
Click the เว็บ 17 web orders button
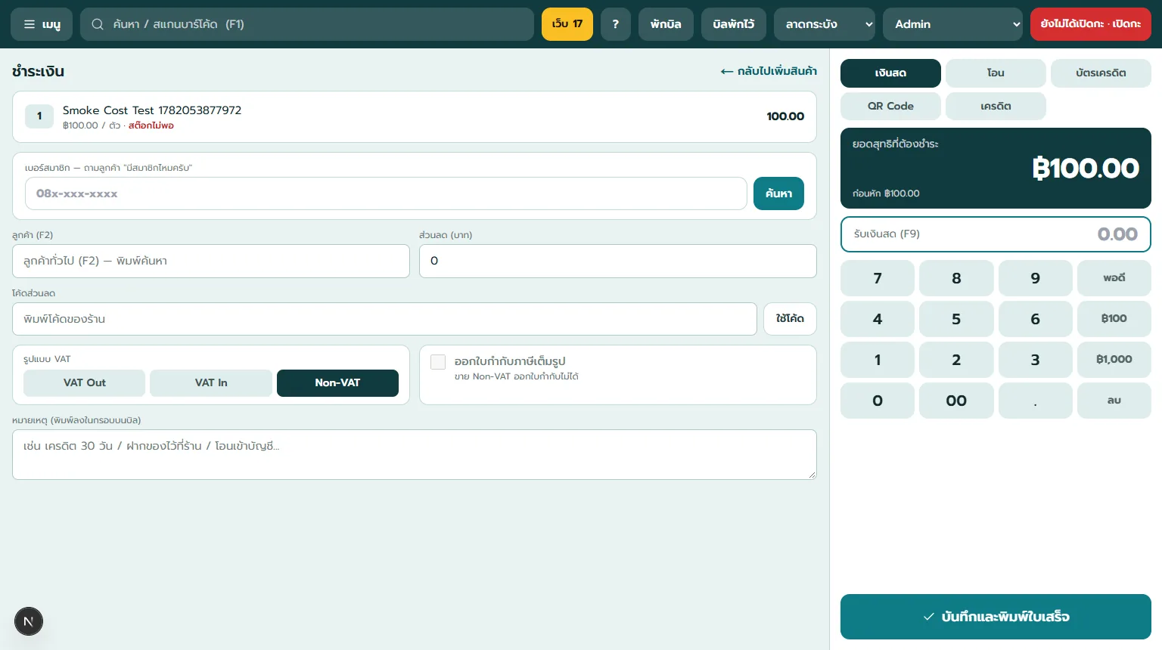(x=567, y=24)
